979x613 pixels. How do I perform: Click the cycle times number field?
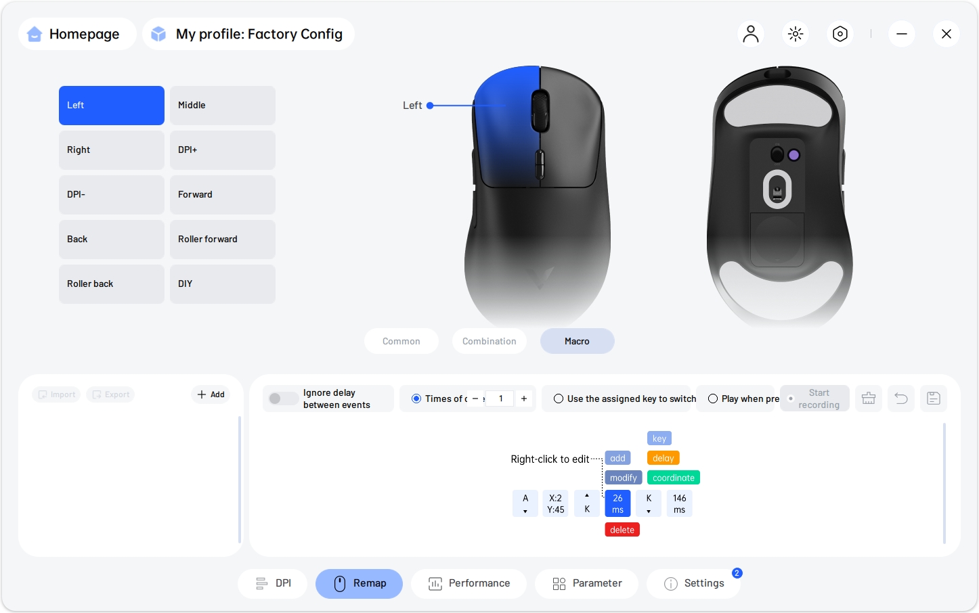[500, 399]
